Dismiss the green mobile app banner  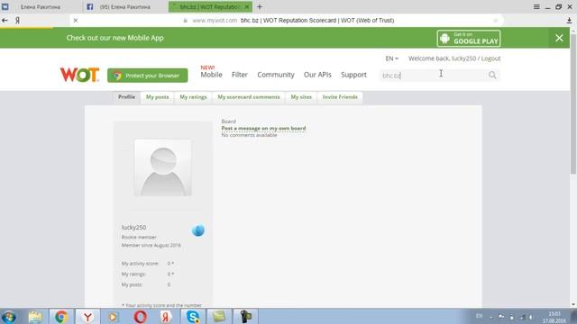559,38
